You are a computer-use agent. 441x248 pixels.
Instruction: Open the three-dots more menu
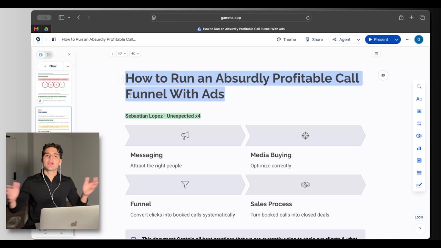click(x=408, y=39)
